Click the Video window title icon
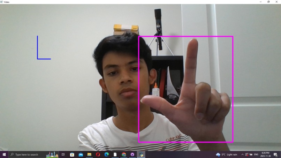281x158 pixels. tap(2, 2)
